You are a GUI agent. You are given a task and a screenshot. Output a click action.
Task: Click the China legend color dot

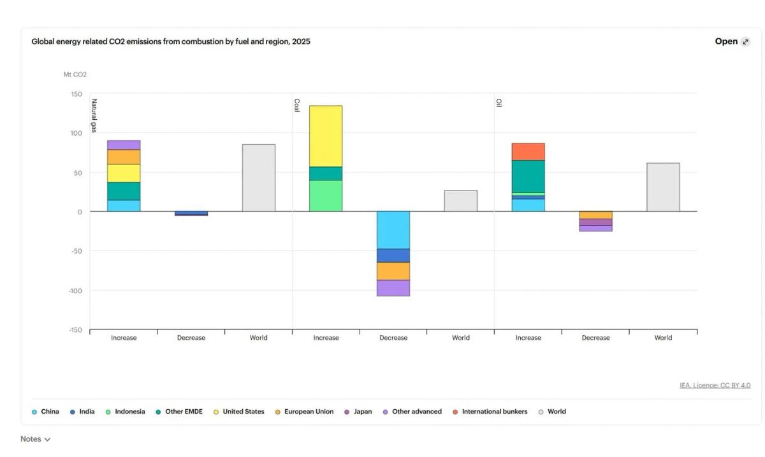point(34,411)
